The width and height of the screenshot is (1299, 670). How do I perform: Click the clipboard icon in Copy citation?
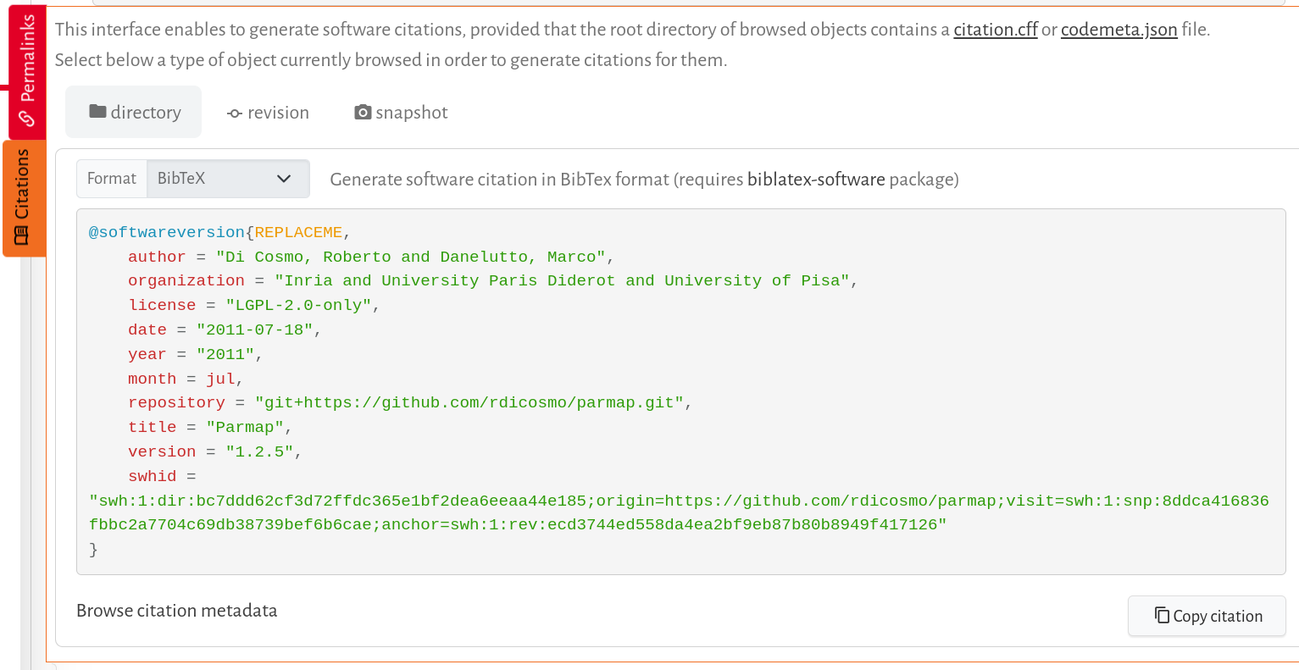[x=1162, y=616]
